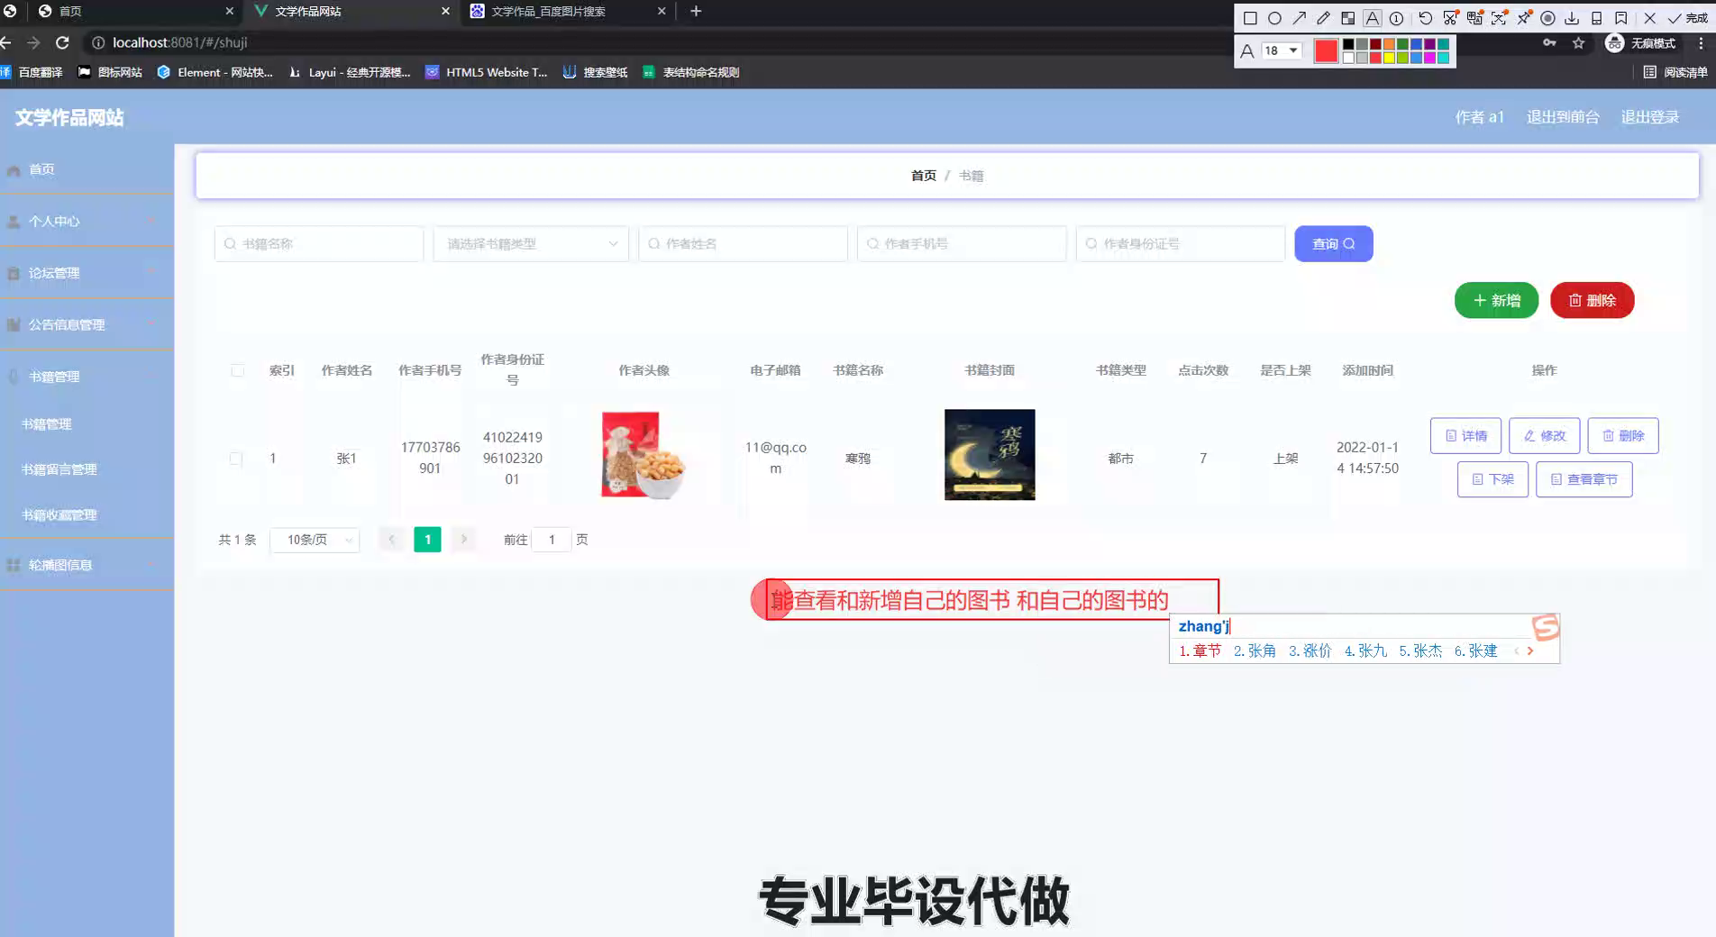Pin the screenshot with the pushpin icon
1716x937 pixels.
click(1523, 18)
